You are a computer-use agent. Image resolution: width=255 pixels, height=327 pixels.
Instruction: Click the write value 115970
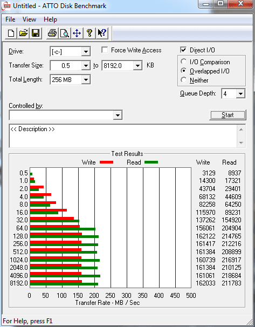pos(205,212)
